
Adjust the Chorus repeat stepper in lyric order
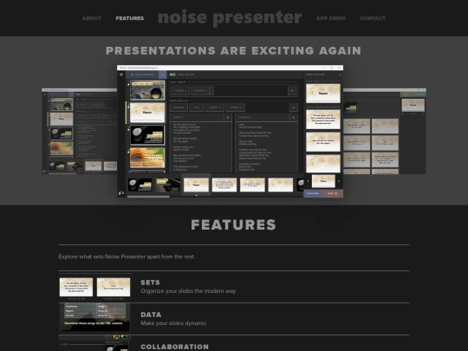click(210, 90)
